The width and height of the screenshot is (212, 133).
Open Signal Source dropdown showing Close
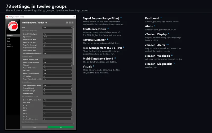point(58,37)
